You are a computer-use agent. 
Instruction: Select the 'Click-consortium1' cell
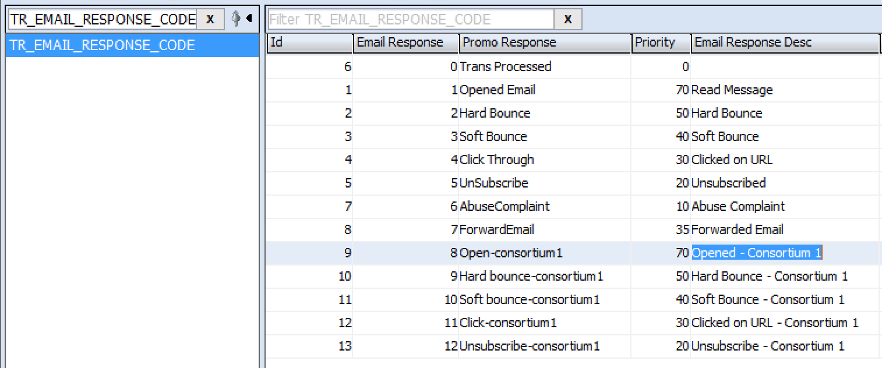click(545, 323)
